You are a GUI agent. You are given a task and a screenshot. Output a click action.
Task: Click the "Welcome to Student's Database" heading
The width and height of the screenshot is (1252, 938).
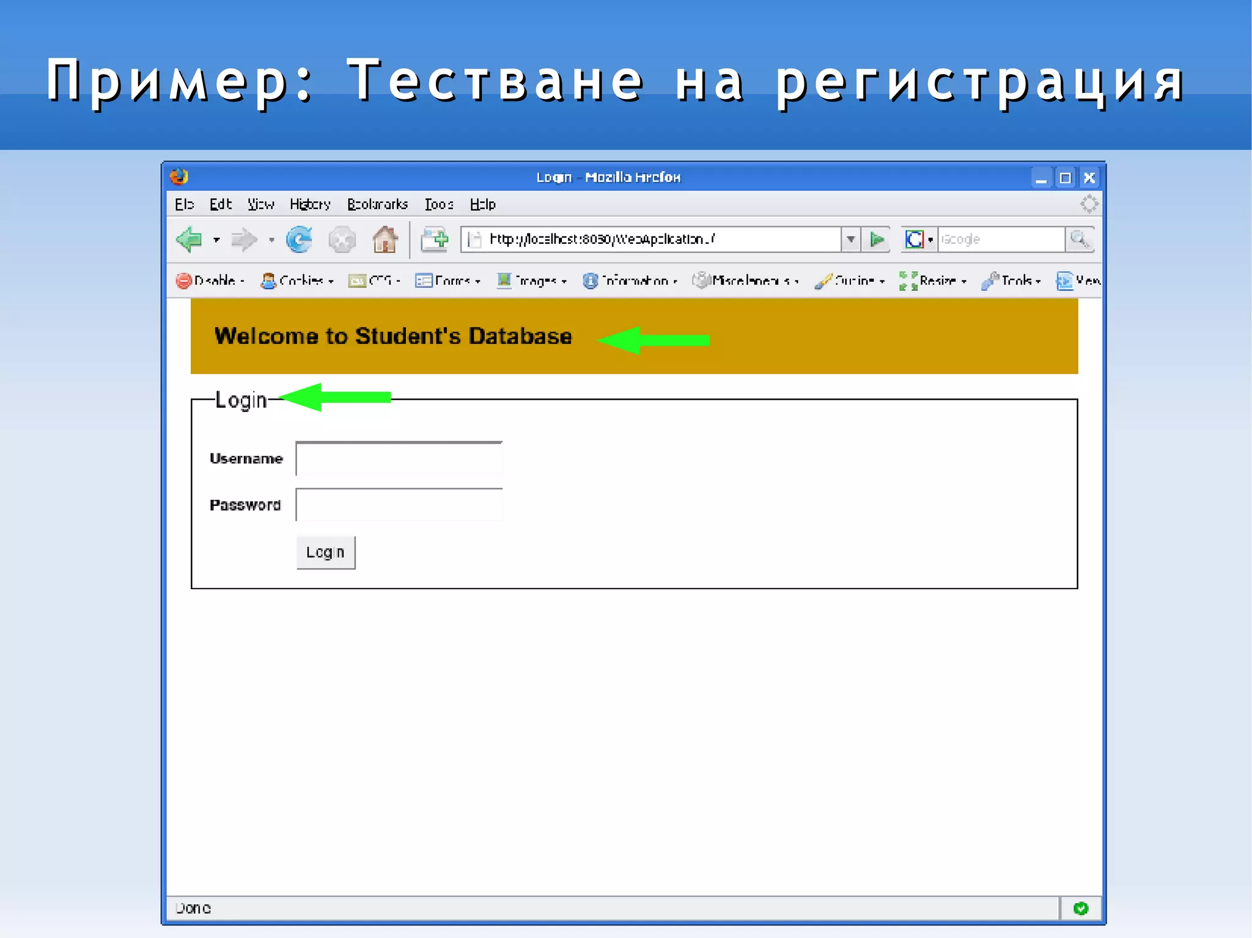pos(393,336)
